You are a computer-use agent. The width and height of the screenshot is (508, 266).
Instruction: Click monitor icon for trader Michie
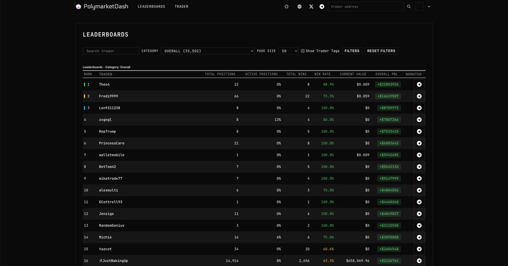coord(419,238)
